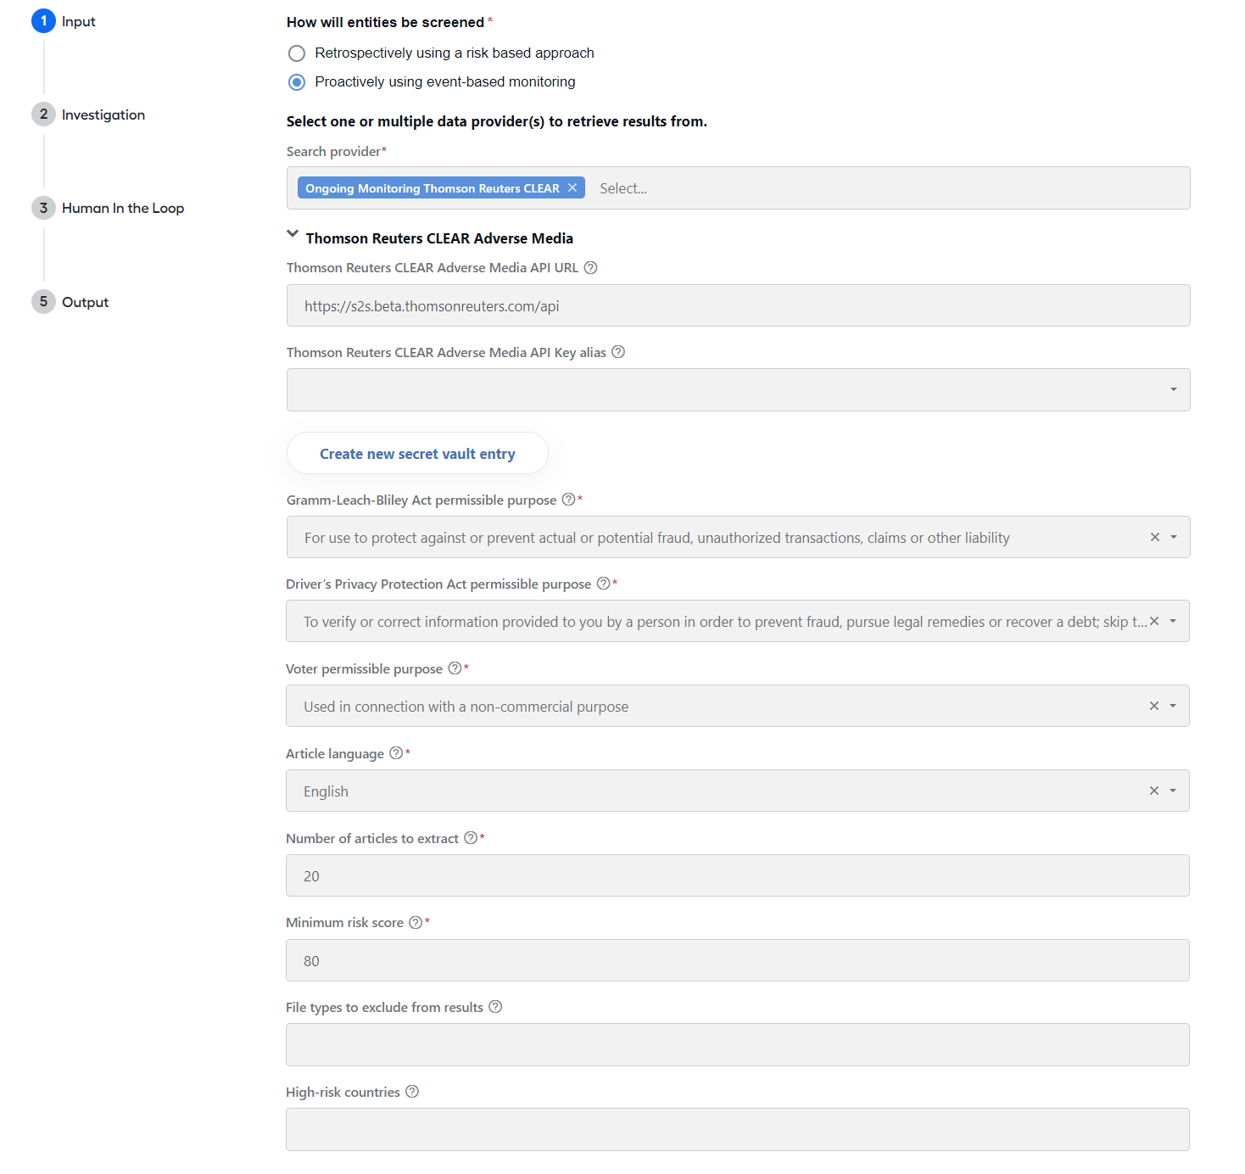Clear the Article language English selection
1245x1174 pixels.
point(1153,791)
